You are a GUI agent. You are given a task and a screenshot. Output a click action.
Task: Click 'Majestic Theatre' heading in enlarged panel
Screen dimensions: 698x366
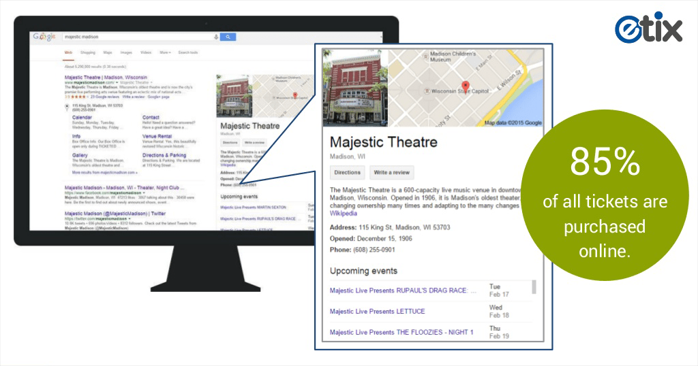coord(384,142)
